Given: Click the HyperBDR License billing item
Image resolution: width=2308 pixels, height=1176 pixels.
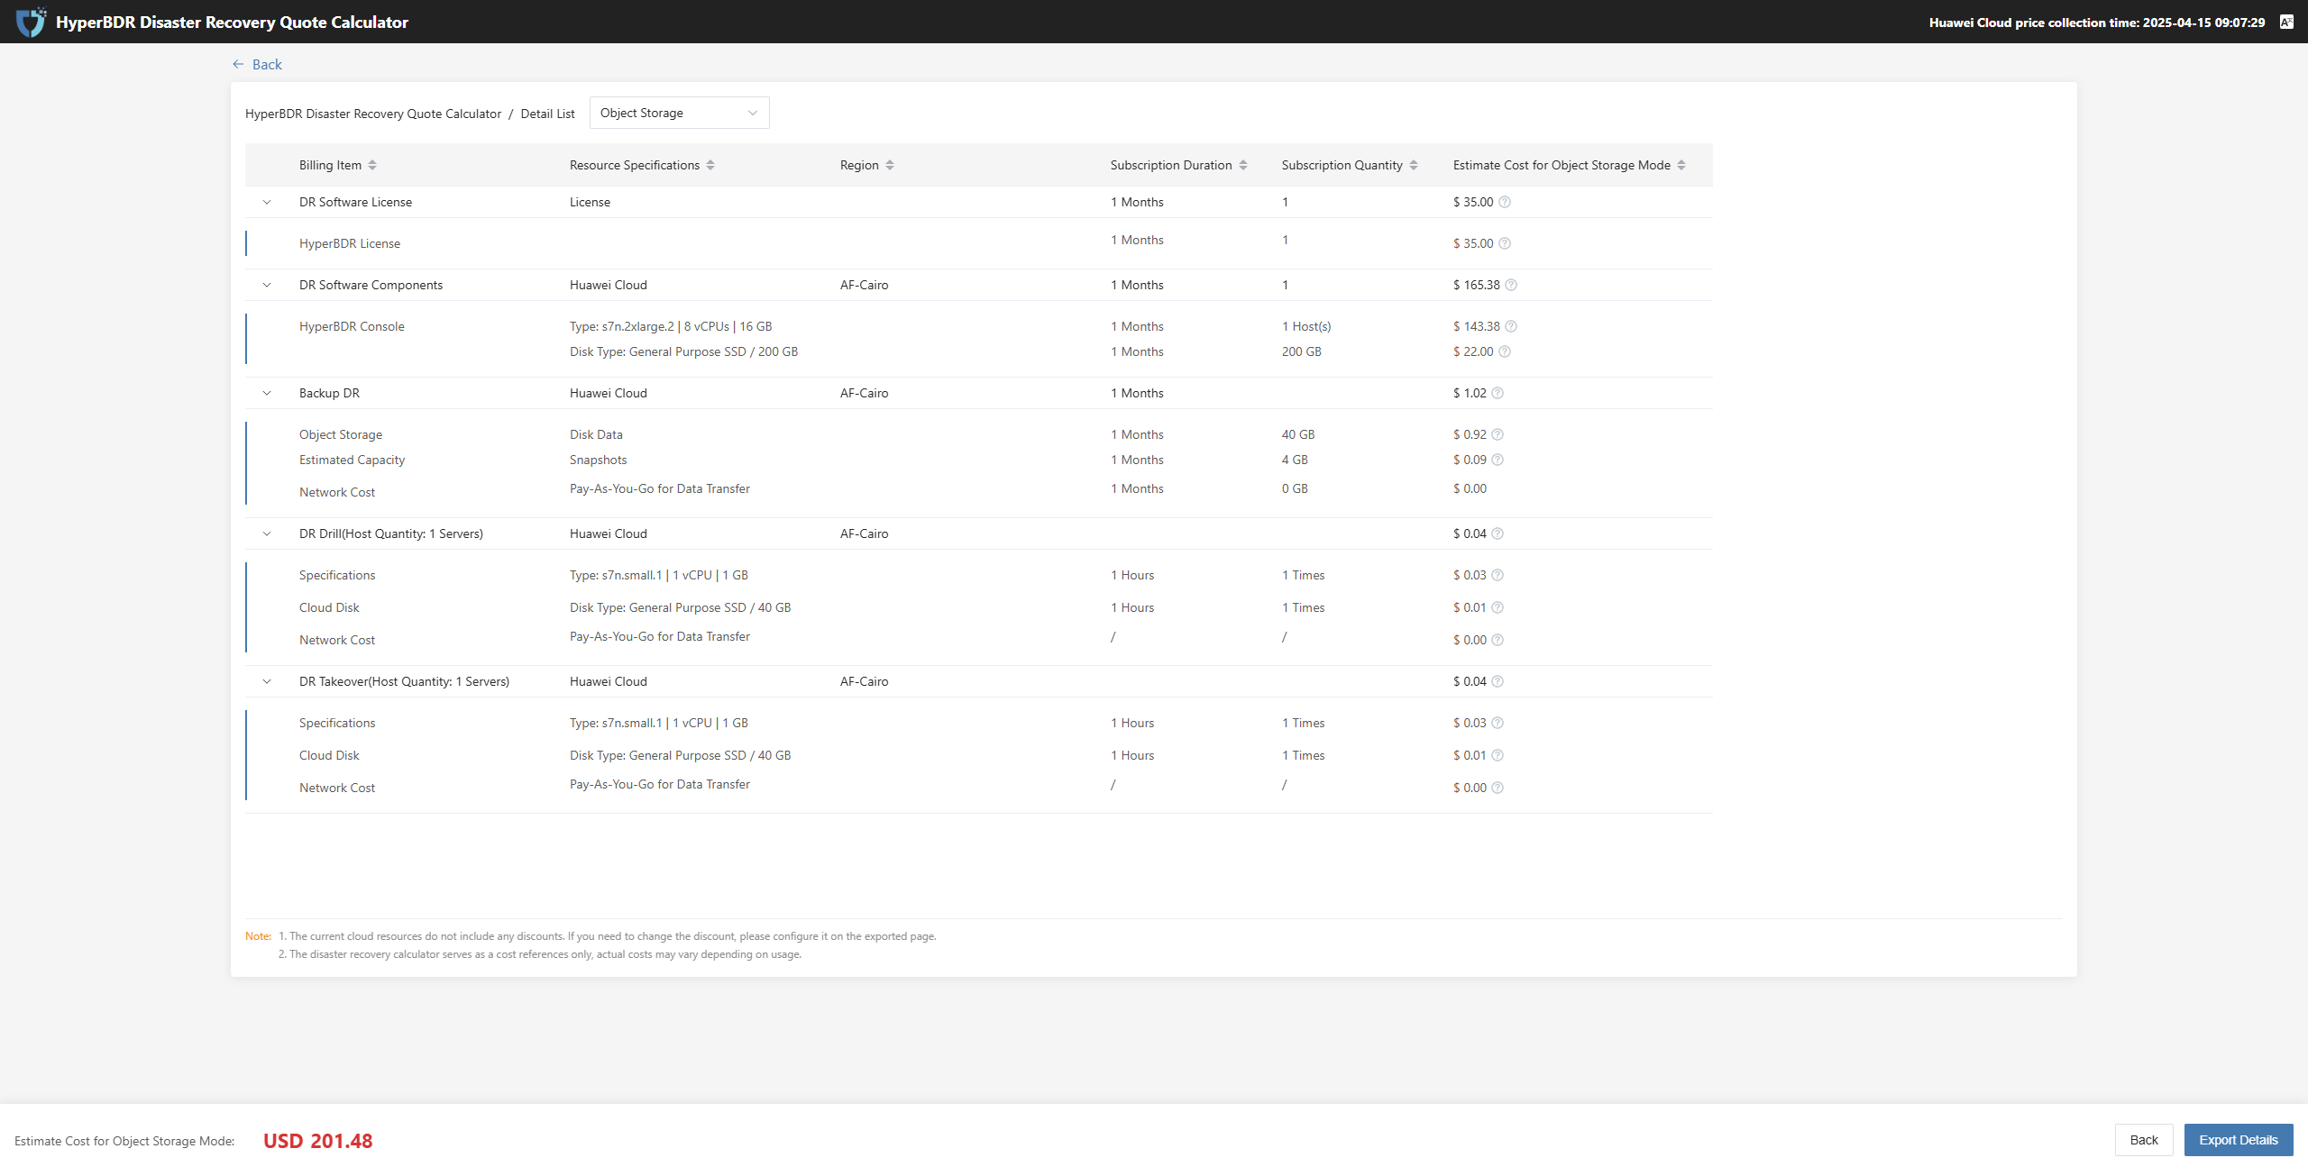Looking at the screenshot, I should [350, 243].
